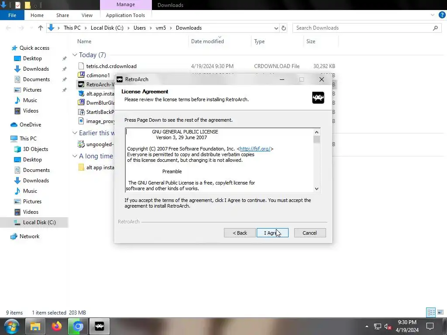Switch to details view layout

coord(431,312)
